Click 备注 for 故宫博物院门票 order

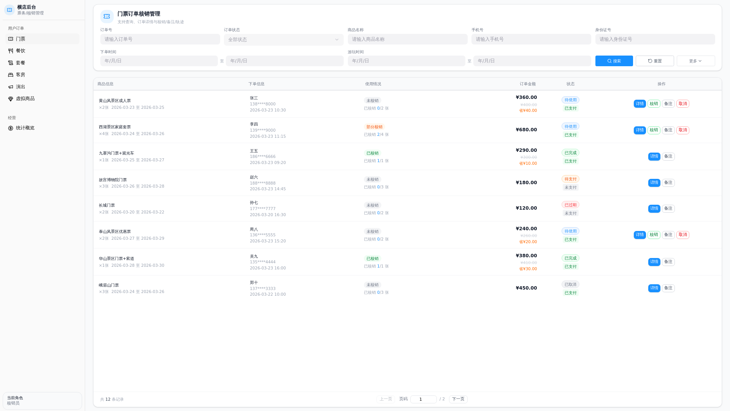pyautogui.click(x=668, y=183)
